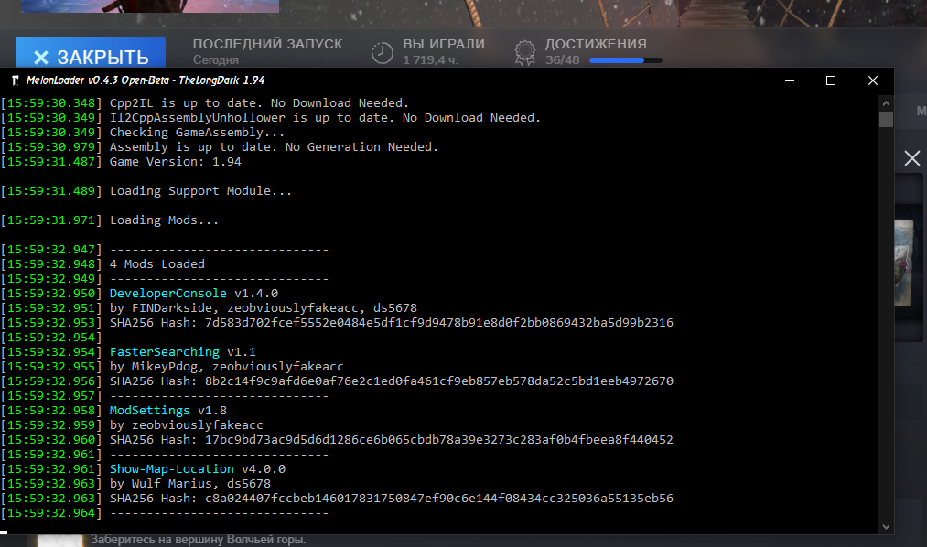Click the blue ЗАКРЫТЬ button
Viewport: 927px width, 547px height.
point(91,53)
